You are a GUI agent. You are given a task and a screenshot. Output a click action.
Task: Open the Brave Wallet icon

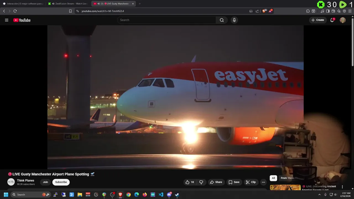(333, 11)
